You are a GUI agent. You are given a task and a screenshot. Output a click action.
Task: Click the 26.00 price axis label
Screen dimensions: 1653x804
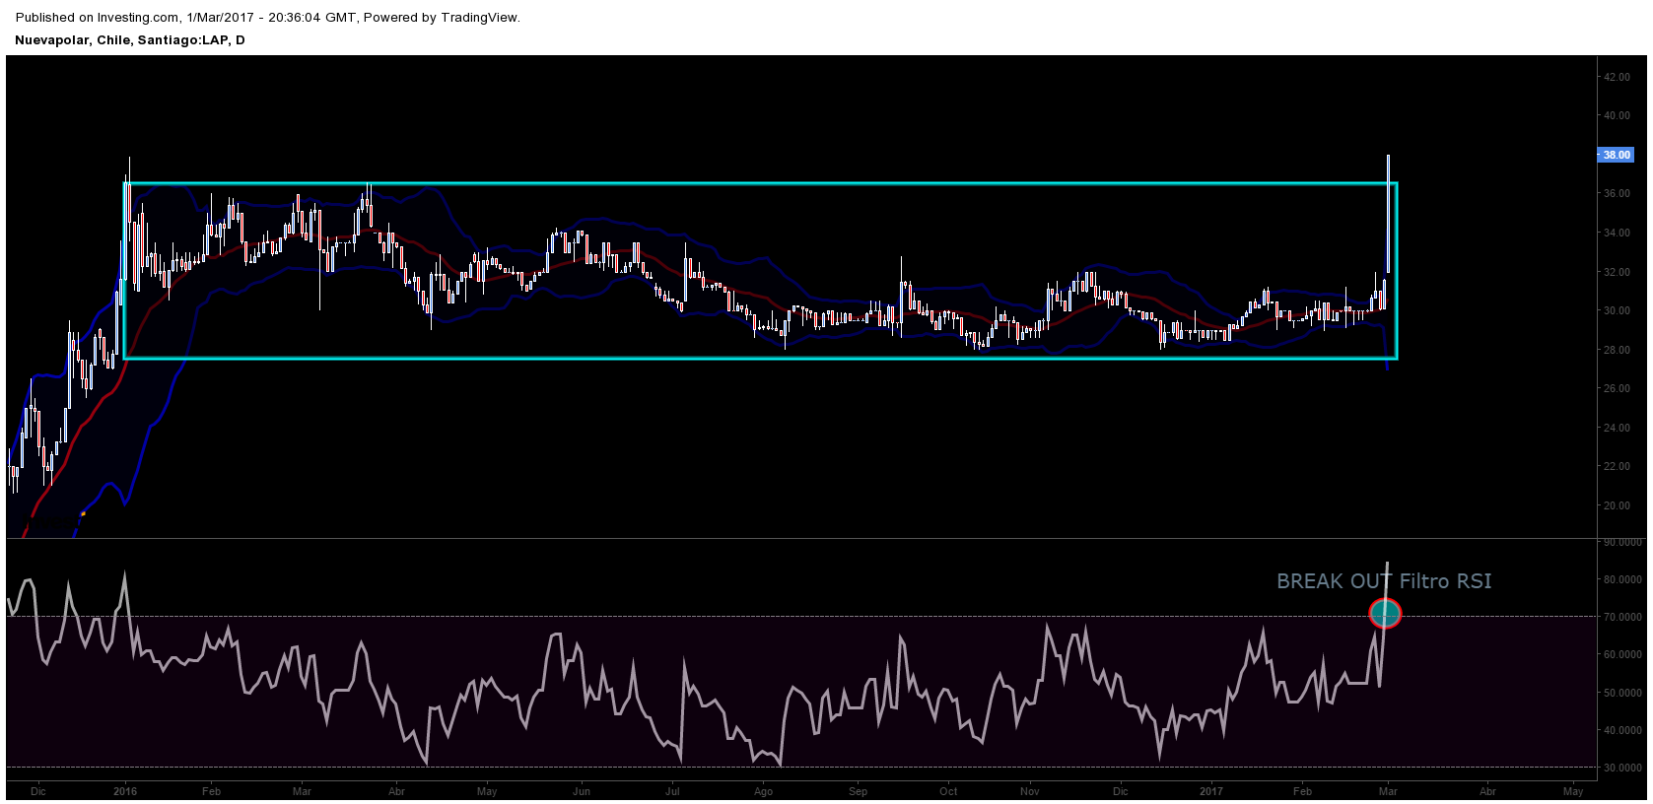point(1617,388)
